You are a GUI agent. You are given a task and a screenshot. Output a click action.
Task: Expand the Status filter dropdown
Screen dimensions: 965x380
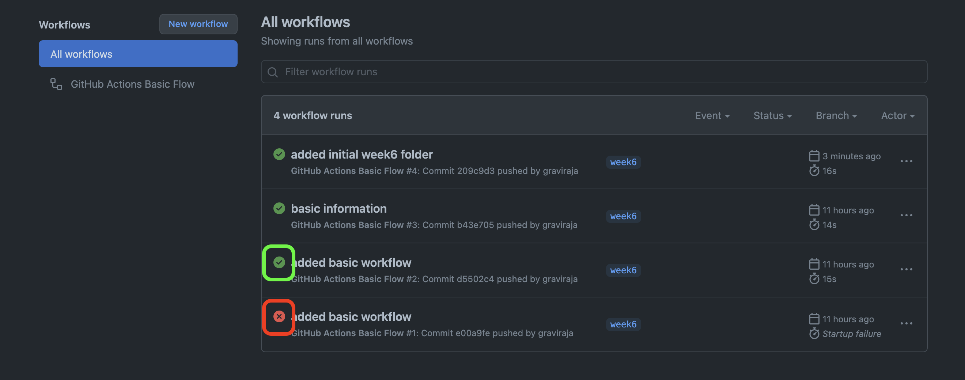(x=772, y=116)
